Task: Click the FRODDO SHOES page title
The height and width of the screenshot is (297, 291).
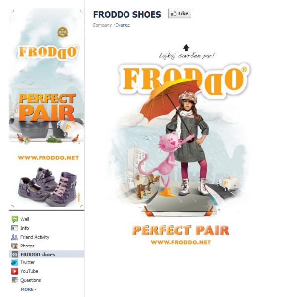Action: click(x=127, y=14)
